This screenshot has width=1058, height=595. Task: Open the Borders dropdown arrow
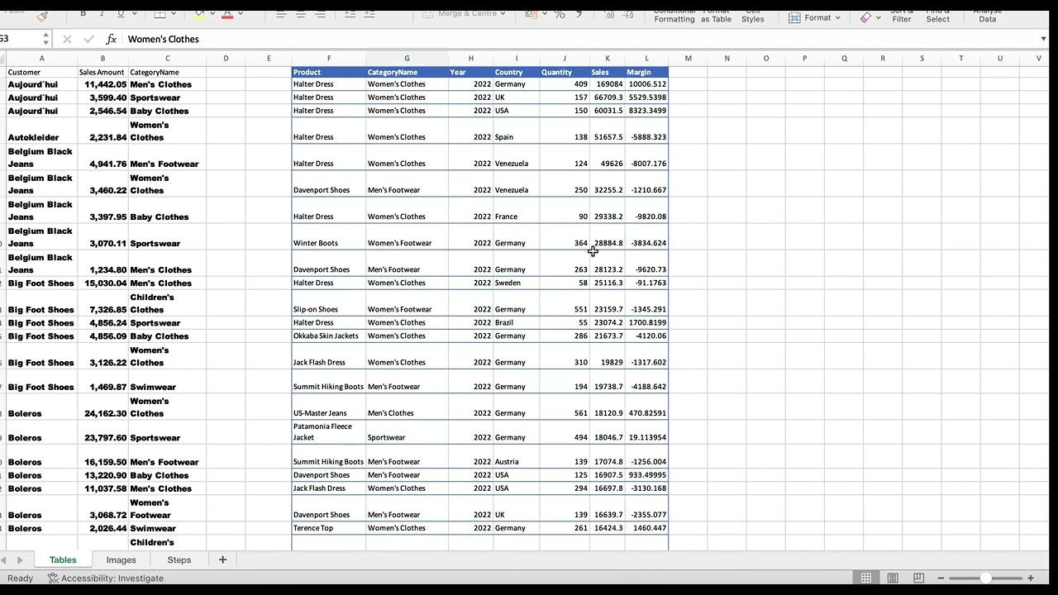[174, 14]
